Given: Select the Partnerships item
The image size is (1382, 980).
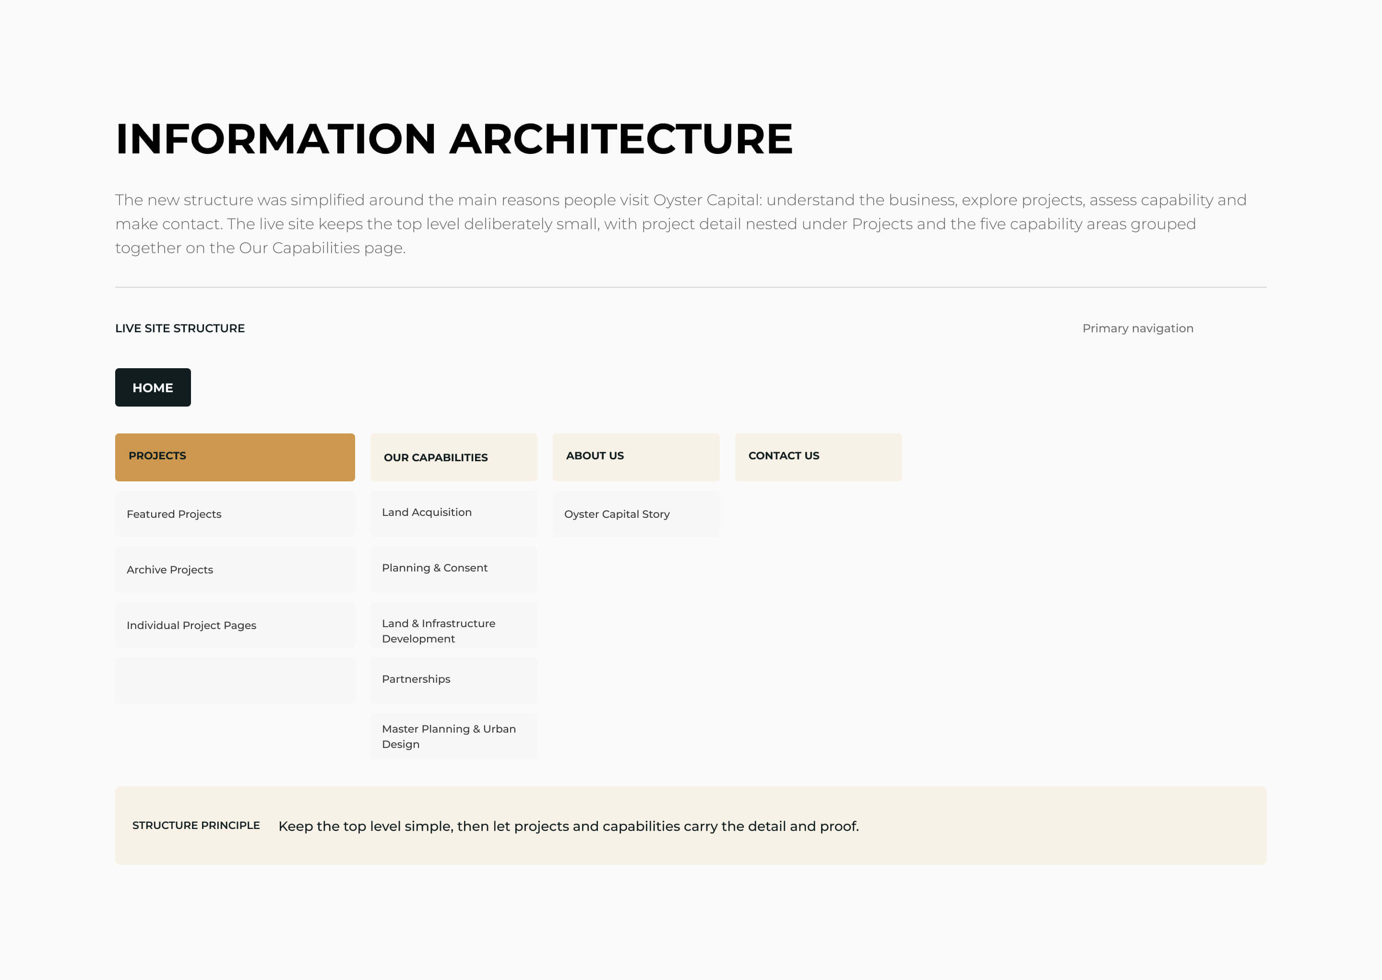Looking at the screenshot, I should click(453, 681).
